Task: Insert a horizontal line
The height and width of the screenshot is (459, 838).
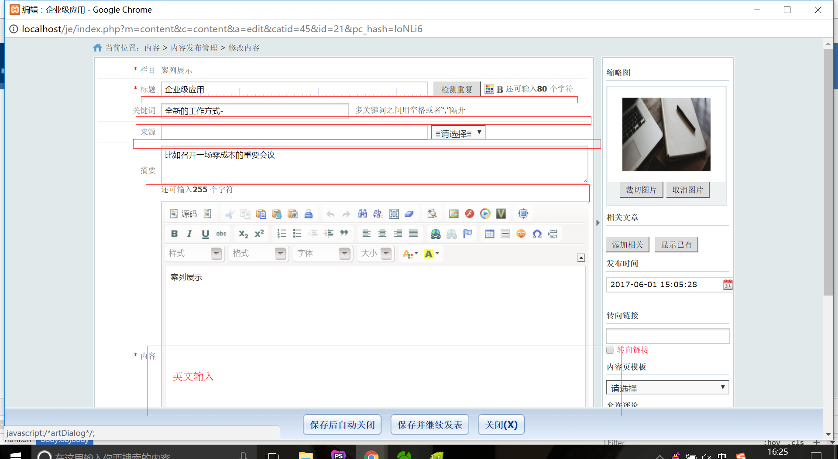Action: 505,234
